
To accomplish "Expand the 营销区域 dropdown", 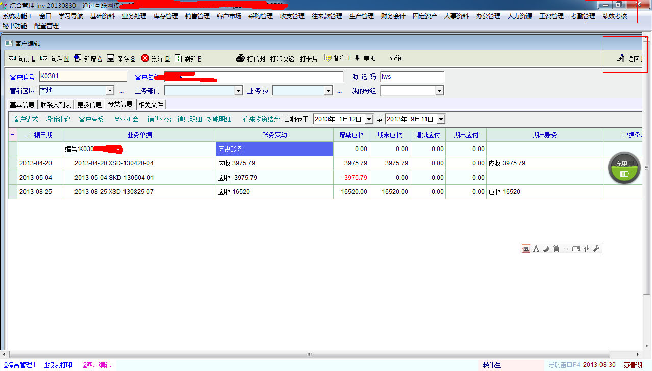I will 109,91.
